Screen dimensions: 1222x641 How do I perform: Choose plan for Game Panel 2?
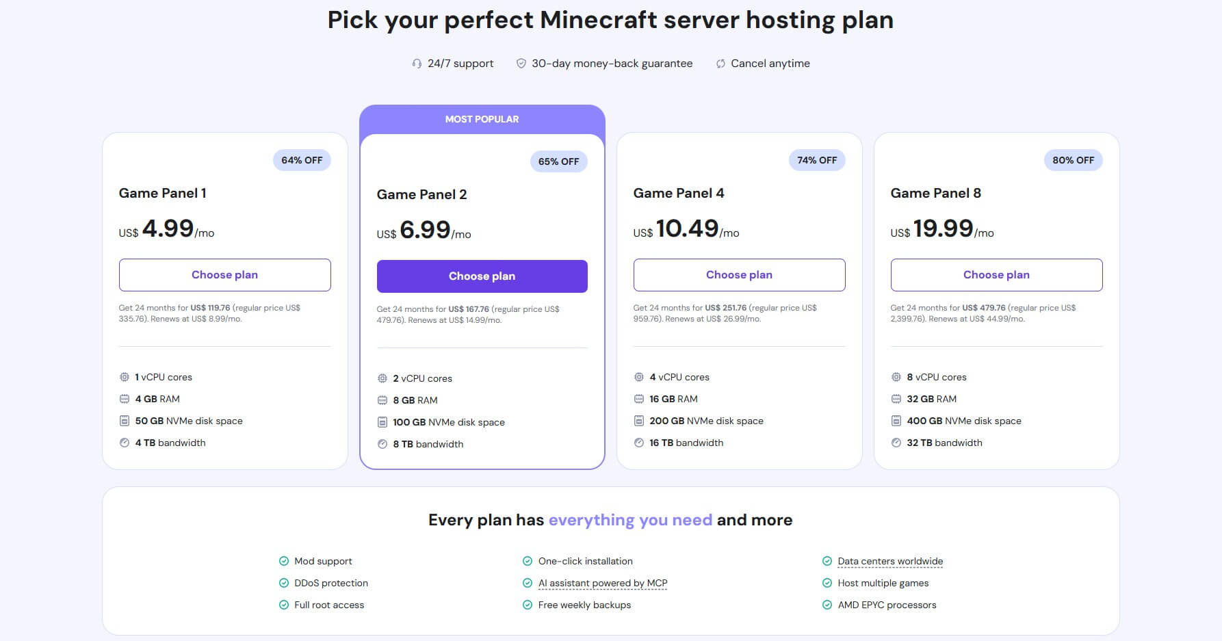[x=482, y=276]
